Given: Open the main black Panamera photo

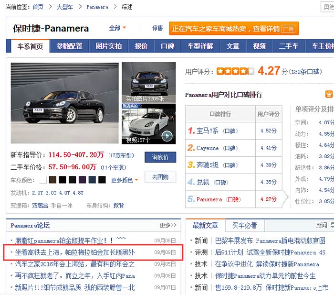Looking at the screenshot, I should point(64,102).
